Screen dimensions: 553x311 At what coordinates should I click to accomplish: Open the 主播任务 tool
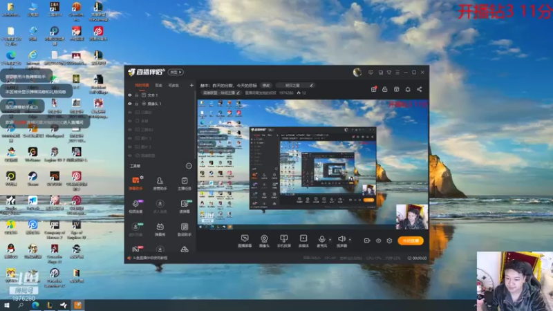[x=185, y=183]
